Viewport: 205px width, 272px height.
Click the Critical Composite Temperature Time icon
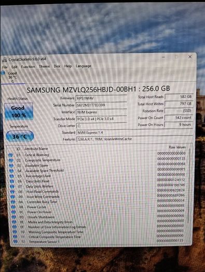(x=15, y=237)
